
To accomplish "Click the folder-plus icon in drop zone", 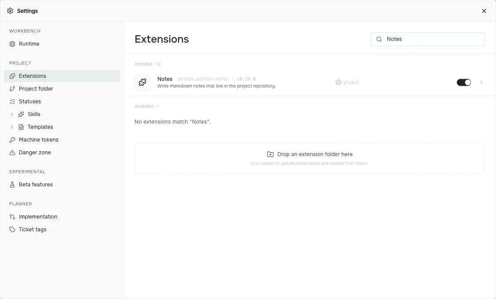I will [270, 154].
